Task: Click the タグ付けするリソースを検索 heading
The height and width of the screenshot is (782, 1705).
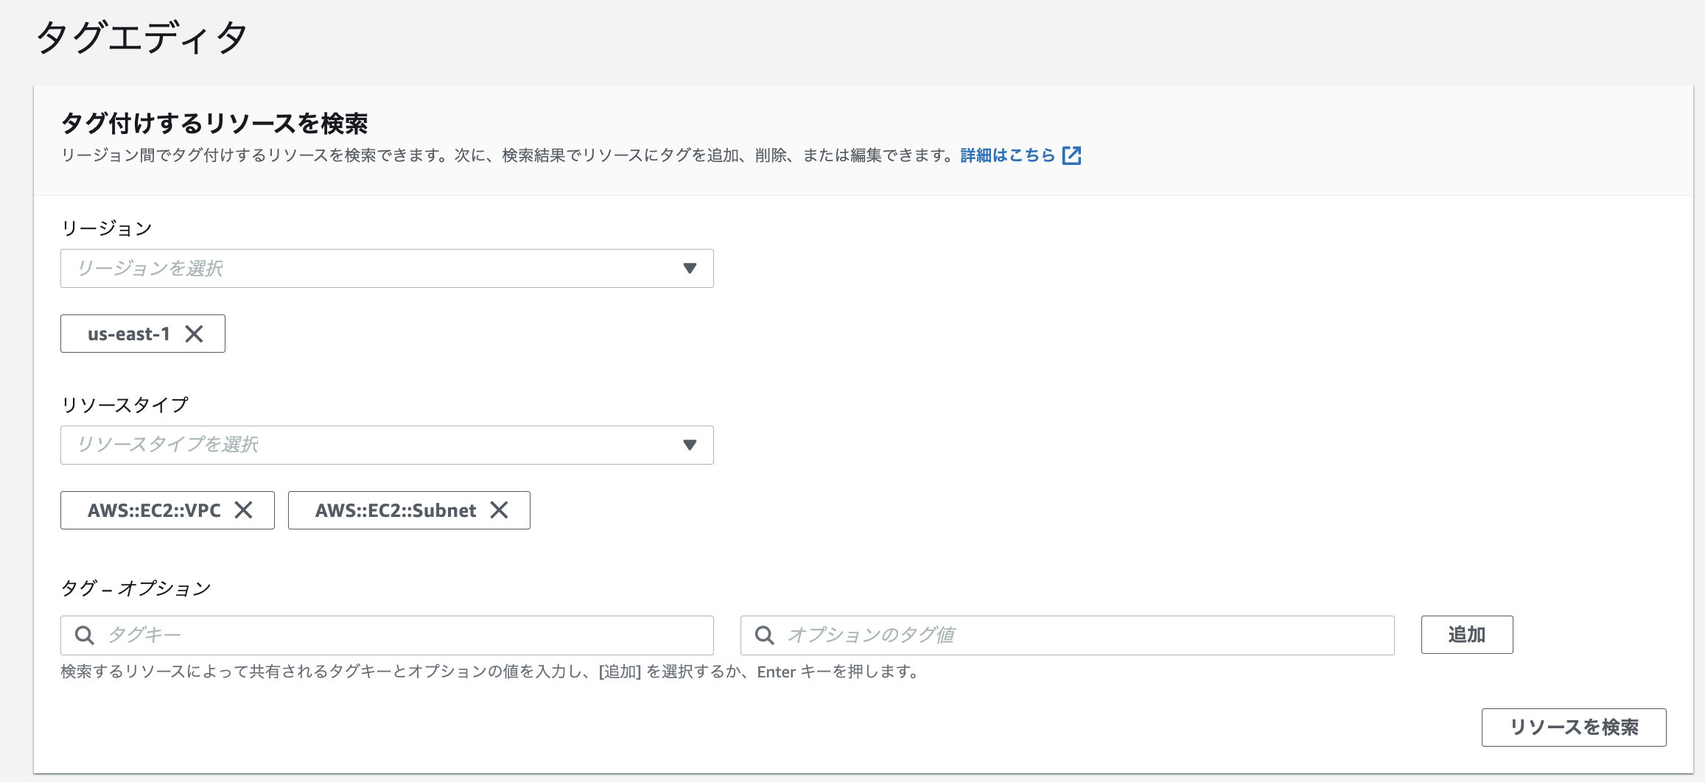Action: pyautogui.click(x=214, y=123)
